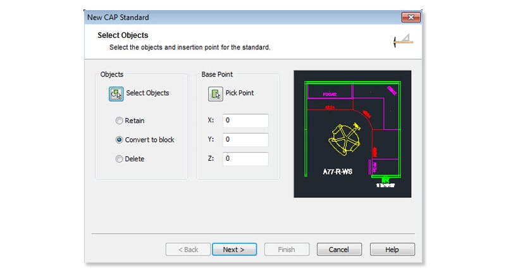Close the New CAP Standard dialog
Screen dimensions: 506x272
[410, 18]
